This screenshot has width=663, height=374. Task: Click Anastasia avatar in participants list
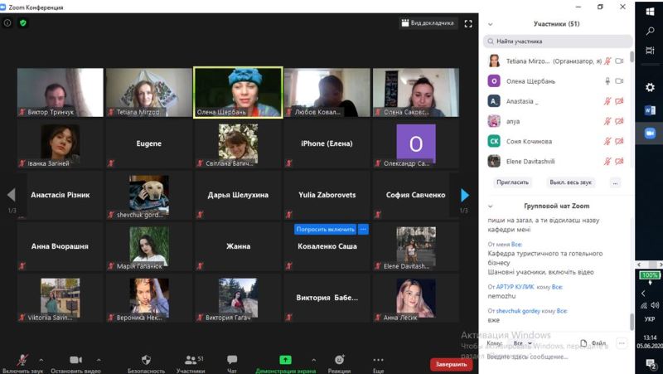pyautogui.click(x=494, y=101)
